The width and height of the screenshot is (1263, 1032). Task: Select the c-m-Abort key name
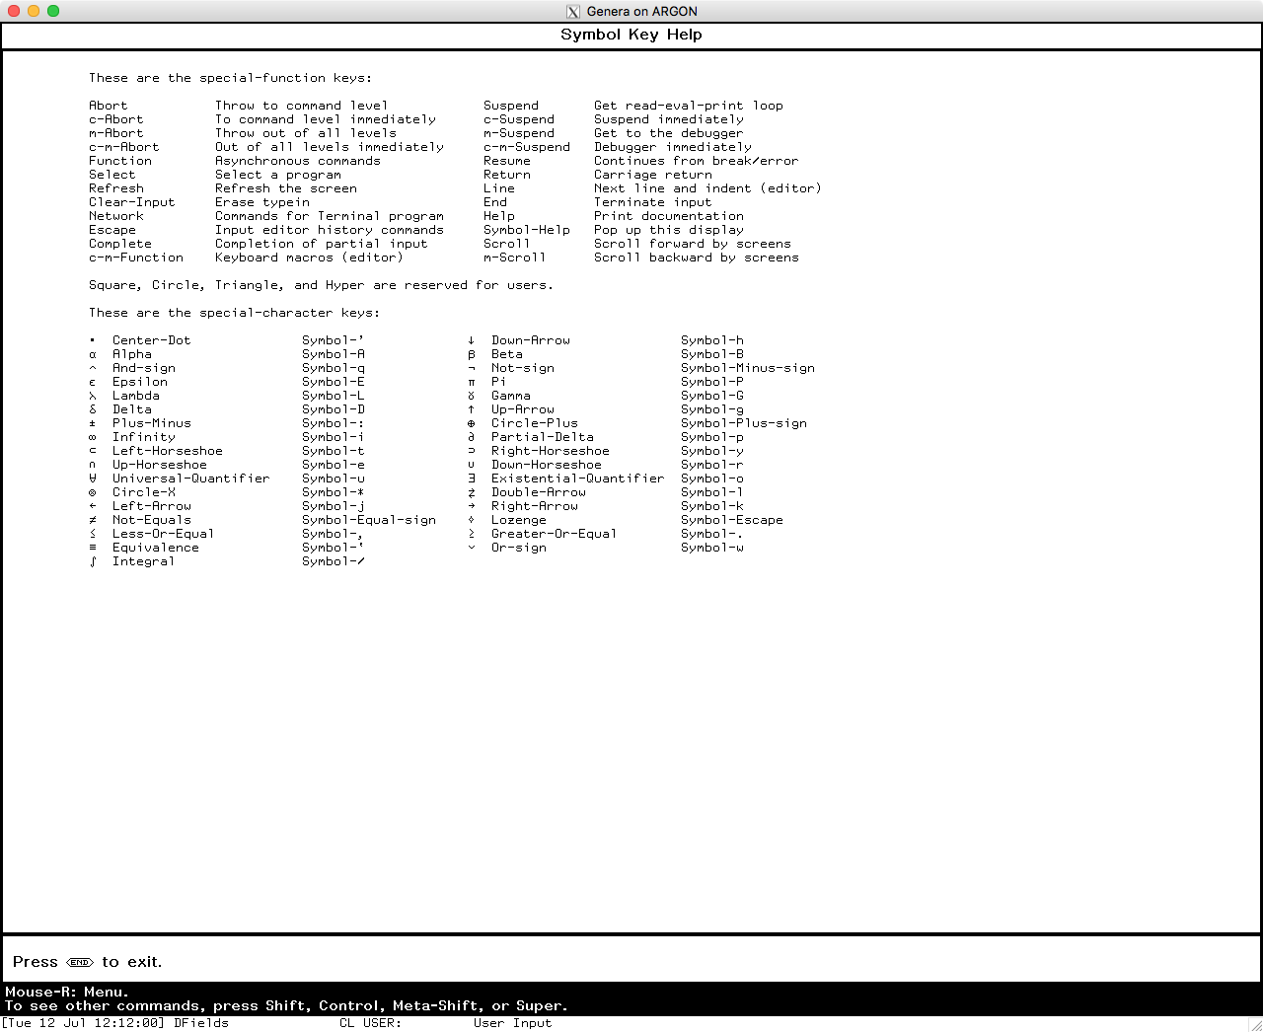(123, 147)
